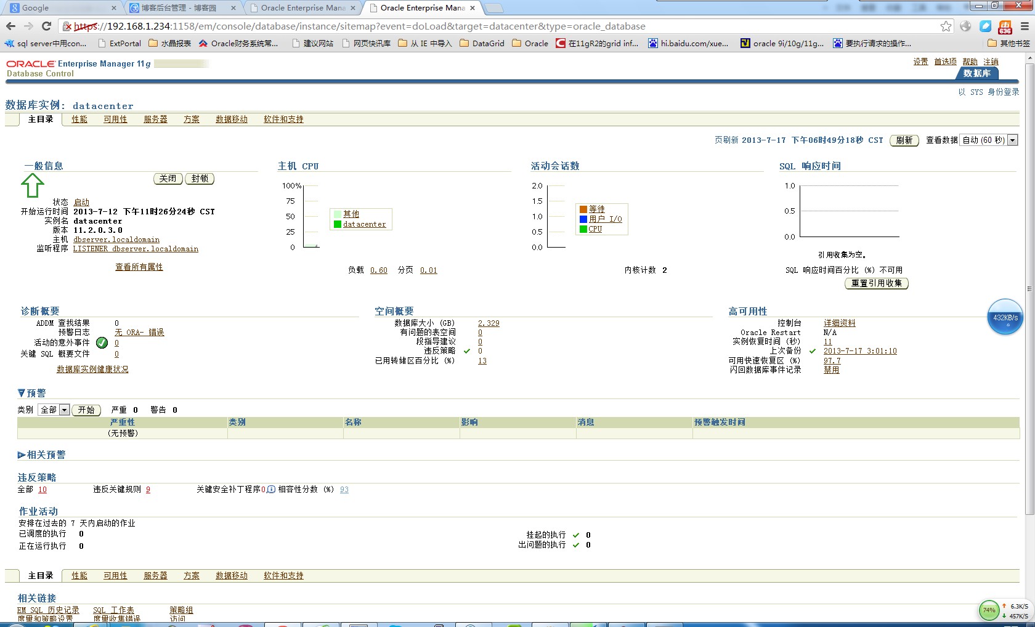Image resolution: width=1035 pixels, height=627 pixels.
Task: Open the DataGrid bookmark folder
Action: pyautogui.click(x=482, y=43)
